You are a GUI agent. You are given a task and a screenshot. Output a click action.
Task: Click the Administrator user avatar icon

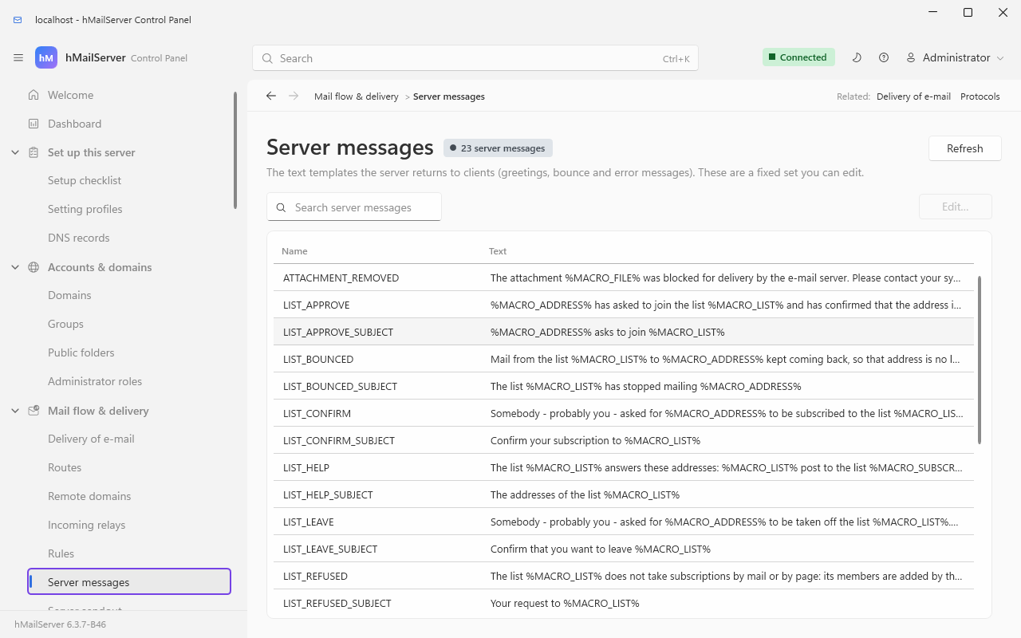point(911,57)
